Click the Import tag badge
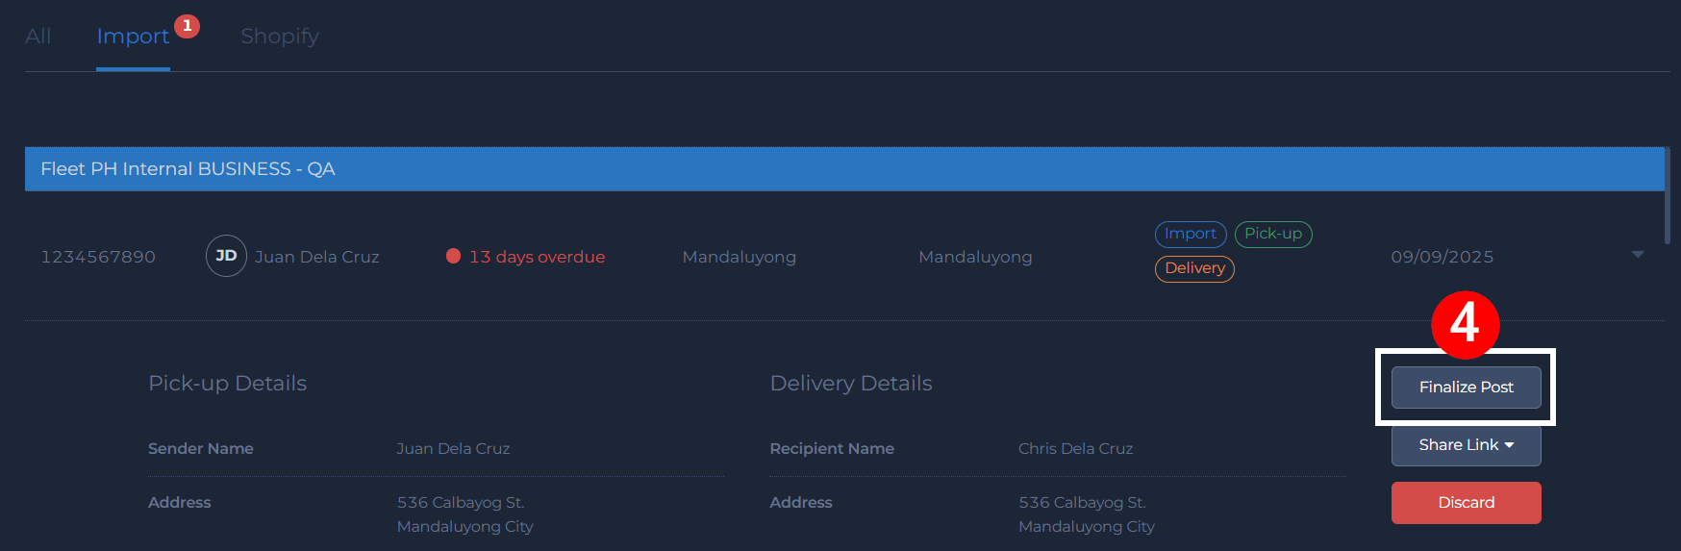Image resolution: width=1681 pixels, height=551 pixels. [1190, 234]
